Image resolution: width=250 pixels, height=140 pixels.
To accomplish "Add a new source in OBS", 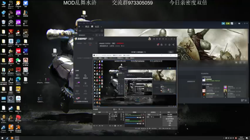I will coord(110,126).
